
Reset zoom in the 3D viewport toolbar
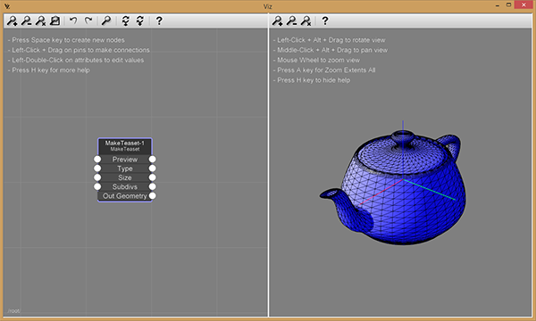click(x=306, y=21)
